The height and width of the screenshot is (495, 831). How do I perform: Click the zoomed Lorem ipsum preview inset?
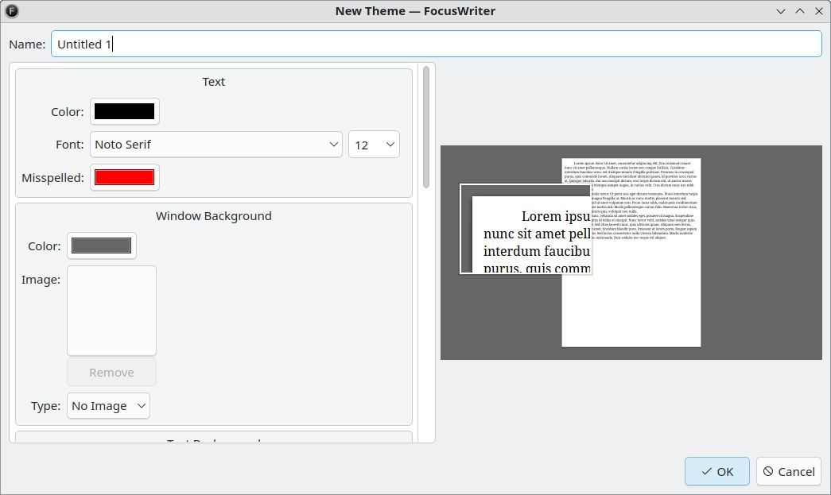pyautogui.click(x=526, y=229)
